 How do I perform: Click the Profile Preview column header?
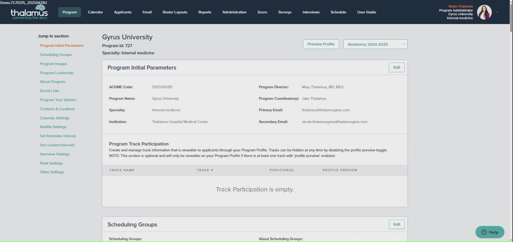(340, 170)
